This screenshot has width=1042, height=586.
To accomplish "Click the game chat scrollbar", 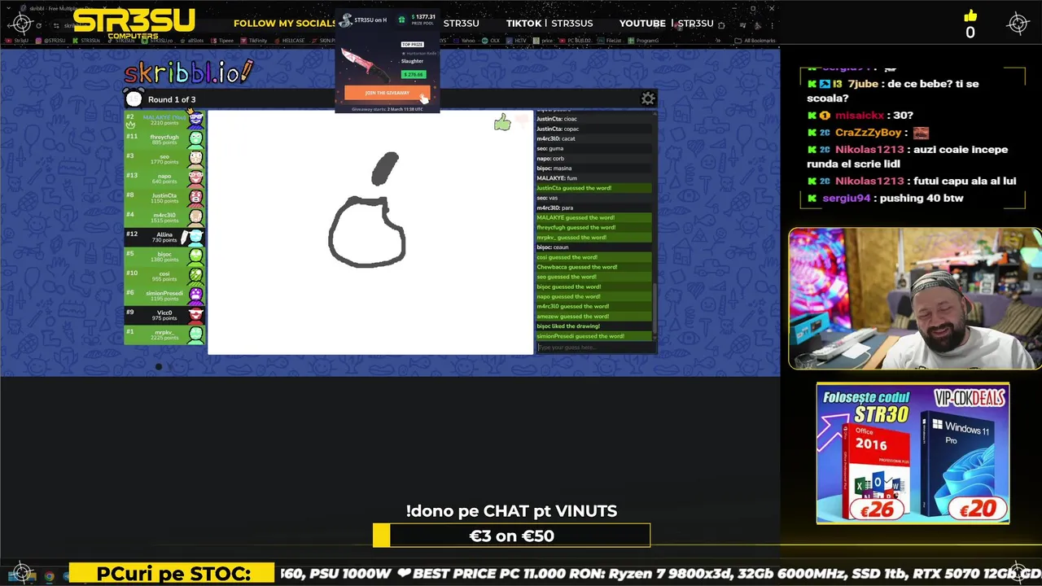I will pyautogui.click(x=654, y=309).
